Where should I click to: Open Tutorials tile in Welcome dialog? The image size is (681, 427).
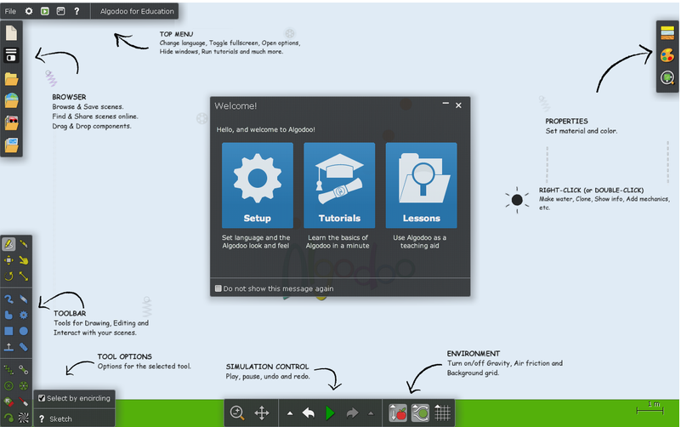click(x=339, y=185)
